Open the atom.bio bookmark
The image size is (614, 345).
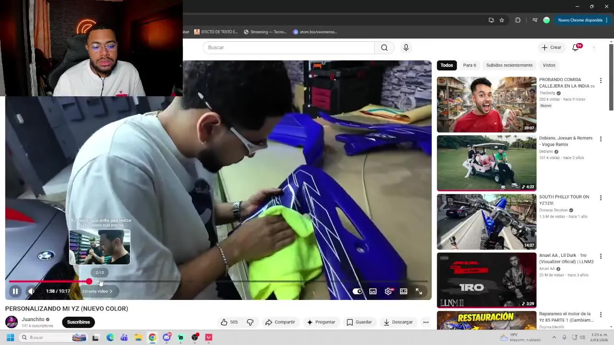pyautogui.click(x=315, y=32)
